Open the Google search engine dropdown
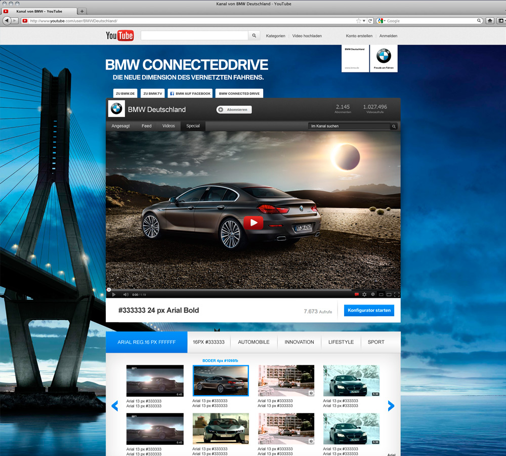 pyautogui.click(x=381, y=21)
